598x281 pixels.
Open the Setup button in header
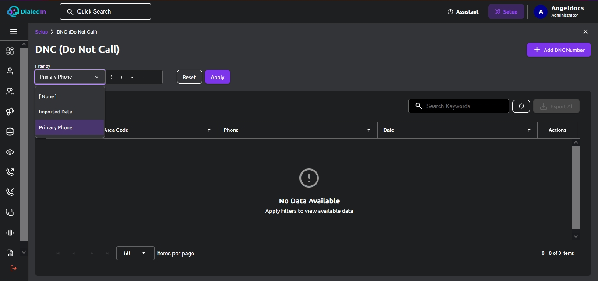pos(506,12)
